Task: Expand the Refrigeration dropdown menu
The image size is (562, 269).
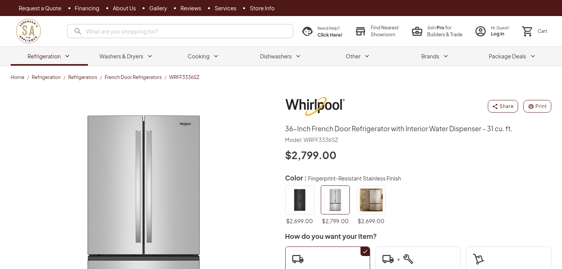Action: pyautogui.click(x=49, y=56)
